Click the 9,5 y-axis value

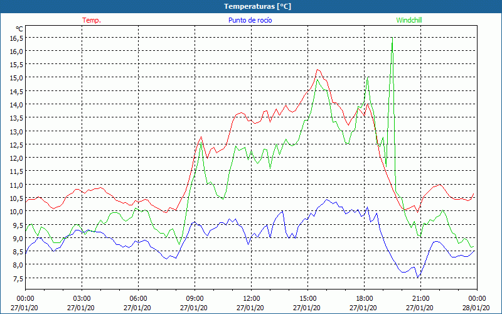coord(18,225)
